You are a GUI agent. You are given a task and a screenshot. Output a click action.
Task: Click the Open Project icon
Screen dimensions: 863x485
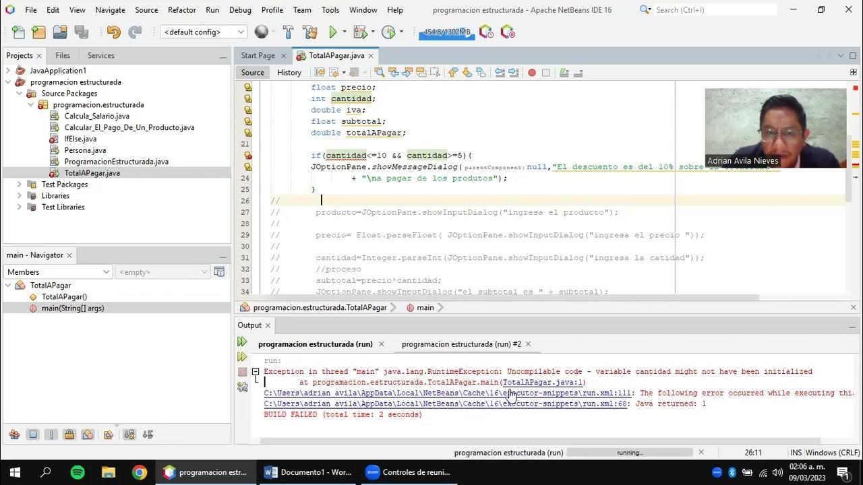pos(60,32)
